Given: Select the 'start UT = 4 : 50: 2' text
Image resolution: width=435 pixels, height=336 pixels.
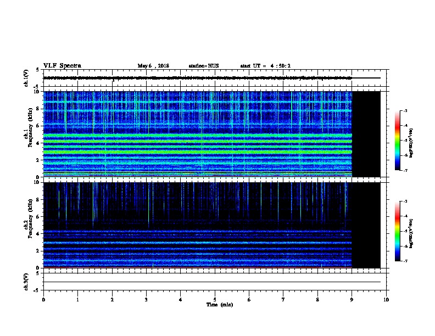Looking at the screenshot, I should (x=265, y=66).
